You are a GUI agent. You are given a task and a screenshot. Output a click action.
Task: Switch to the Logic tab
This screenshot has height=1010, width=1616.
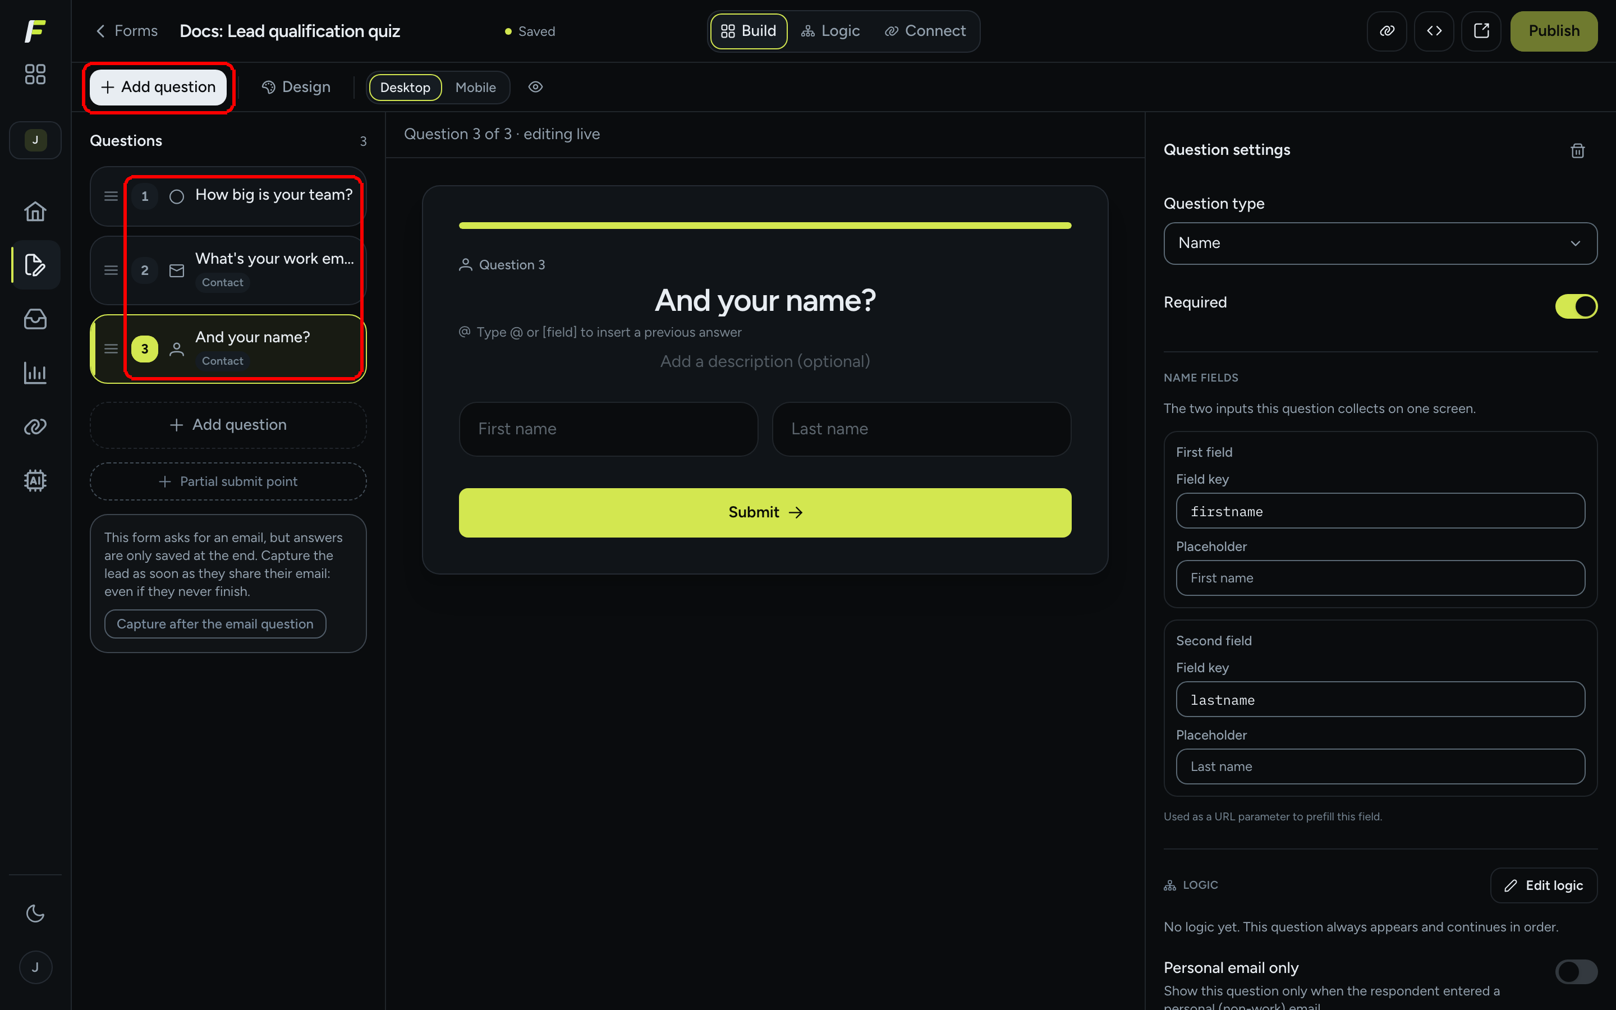[x=830, y=31]
